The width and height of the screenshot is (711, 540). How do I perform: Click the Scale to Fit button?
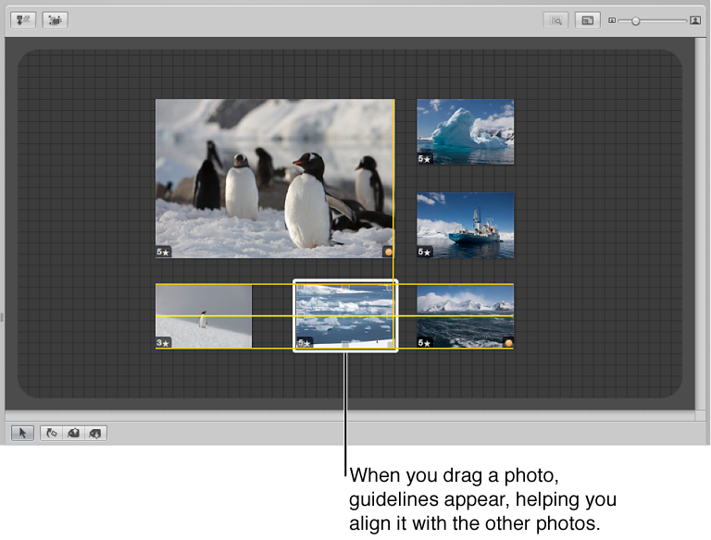click(587, 20)
